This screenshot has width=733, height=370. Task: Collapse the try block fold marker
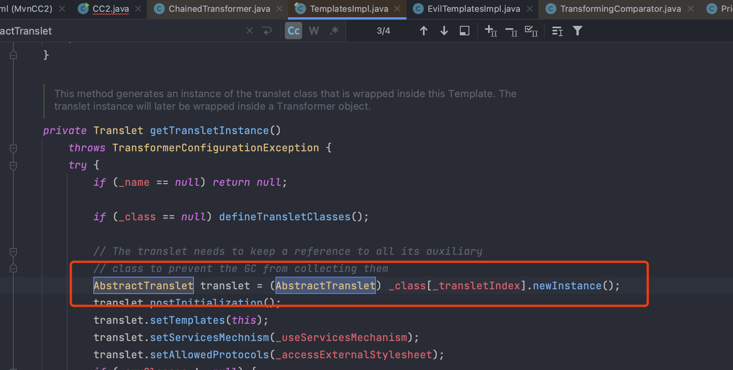[13, 166]
